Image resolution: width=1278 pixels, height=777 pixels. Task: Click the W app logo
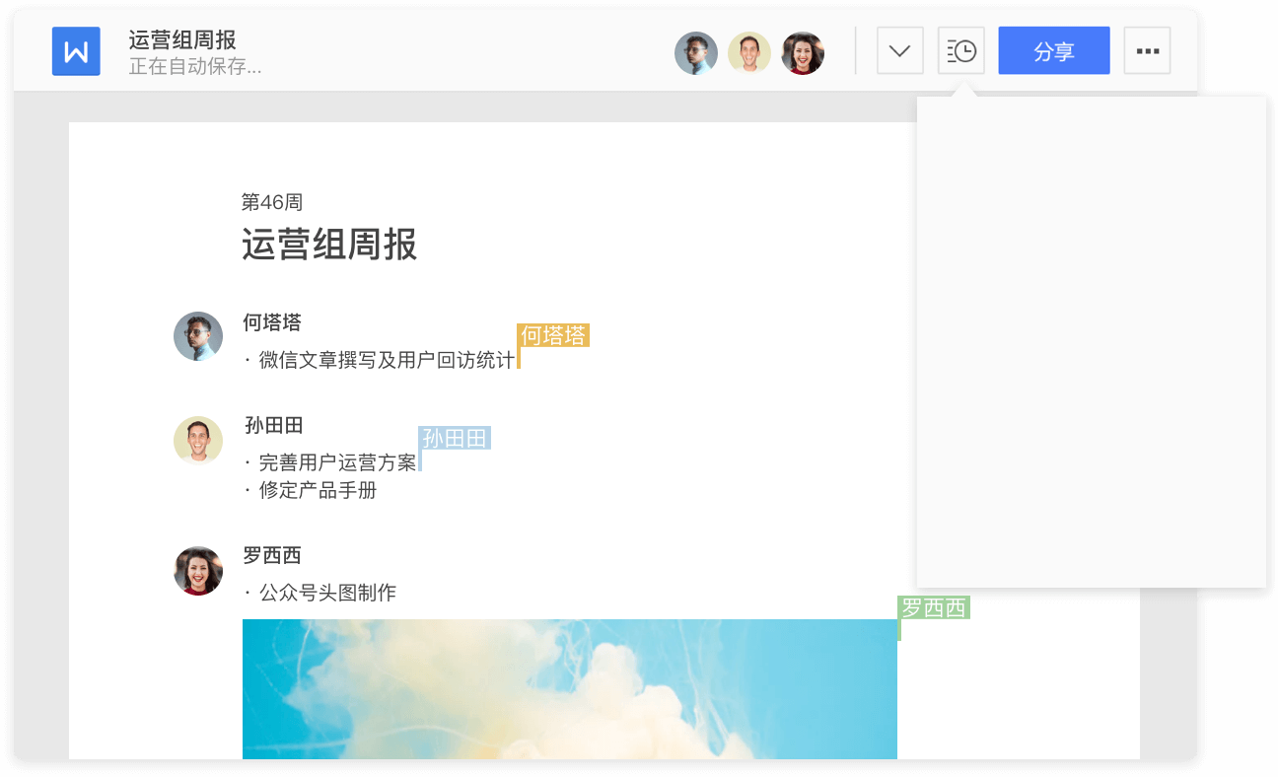76,50
